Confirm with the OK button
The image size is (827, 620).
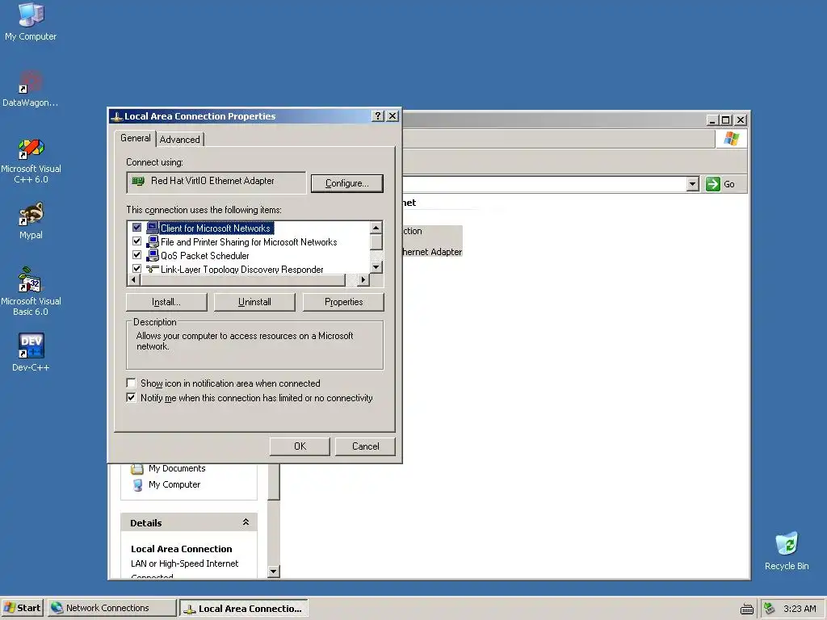coord(300,446)
